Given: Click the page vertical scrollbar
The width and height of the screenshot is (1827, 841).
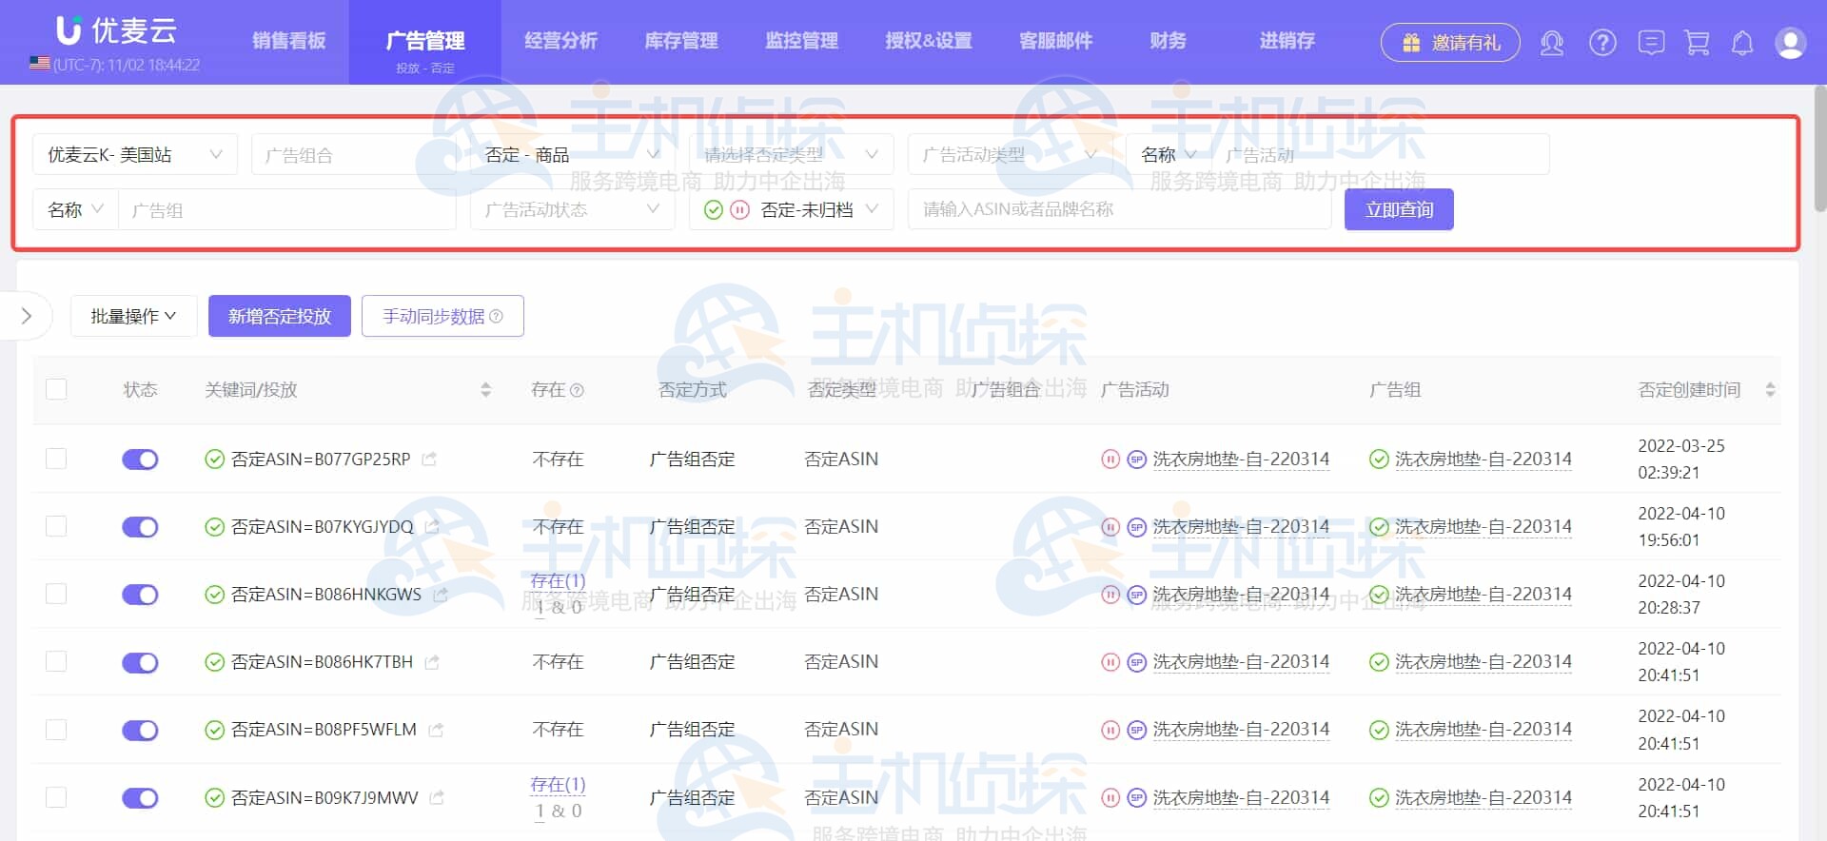Looking at the screenshot, I should 1819,152.
